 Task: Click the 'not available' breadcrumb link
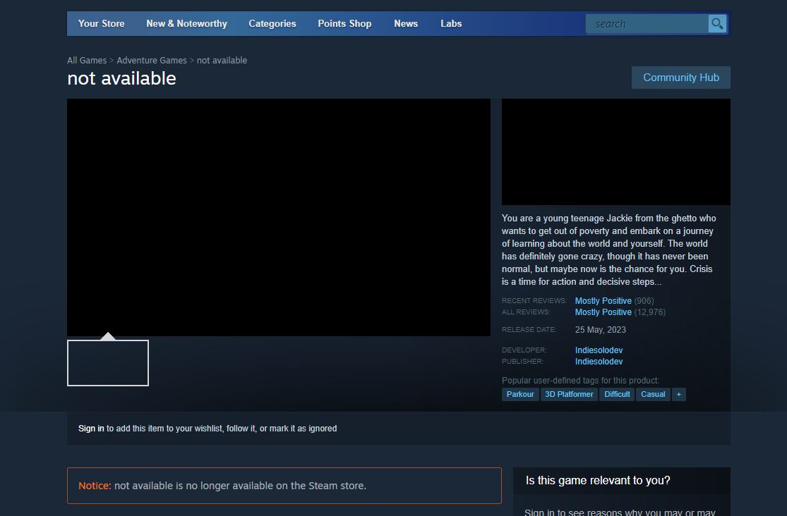(222, 60)
